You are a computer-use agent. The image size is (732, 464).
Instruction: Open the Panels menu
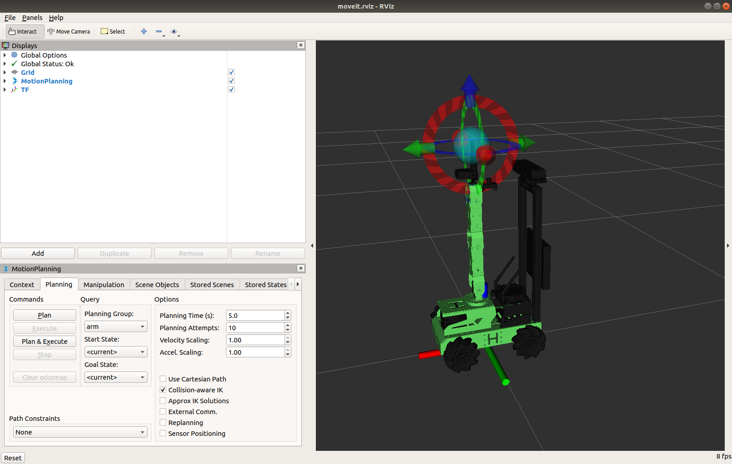click(x=32, y=18)
